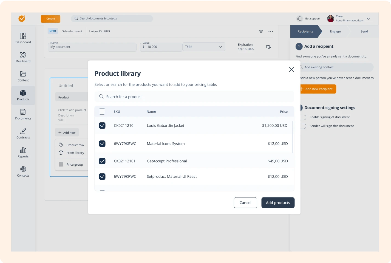Open the Documents sidebar icon
This screenshot has width=391, height=263.
23,112
